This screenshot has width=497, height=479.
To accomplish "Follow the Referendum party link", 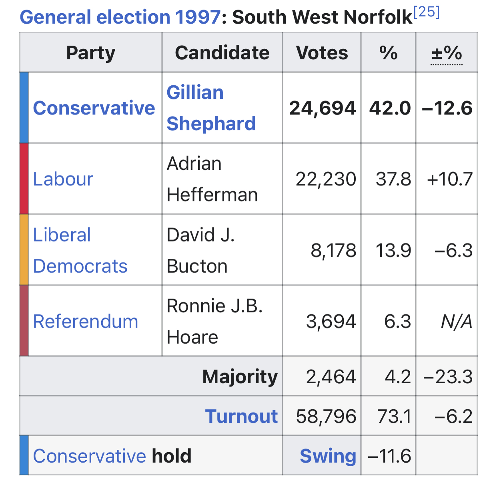I will click(85, 322).
